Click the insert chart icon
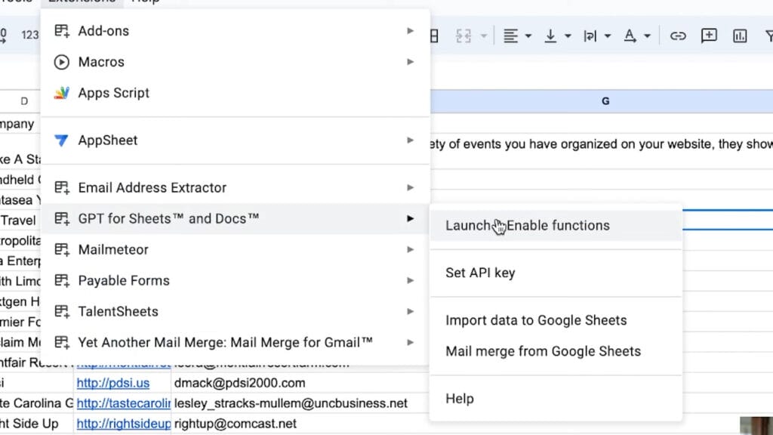Screen dimensions: 773x435 coord(740,36)
